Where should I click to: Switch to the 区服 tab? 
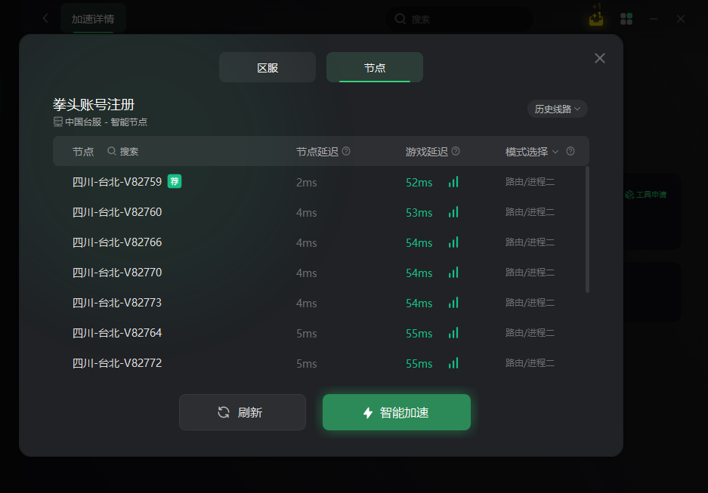(267, 67)
